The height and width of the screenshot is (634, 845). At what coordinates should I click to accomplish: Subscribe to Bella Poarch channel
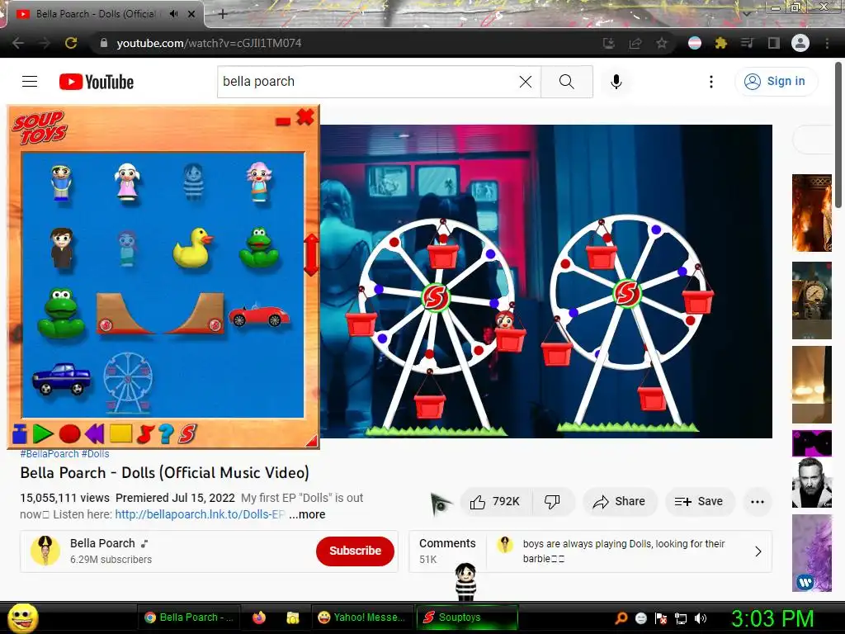point(355,551)
